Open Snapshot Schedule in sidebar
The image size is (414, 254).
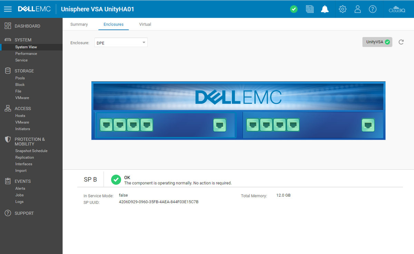click(31, 151)
